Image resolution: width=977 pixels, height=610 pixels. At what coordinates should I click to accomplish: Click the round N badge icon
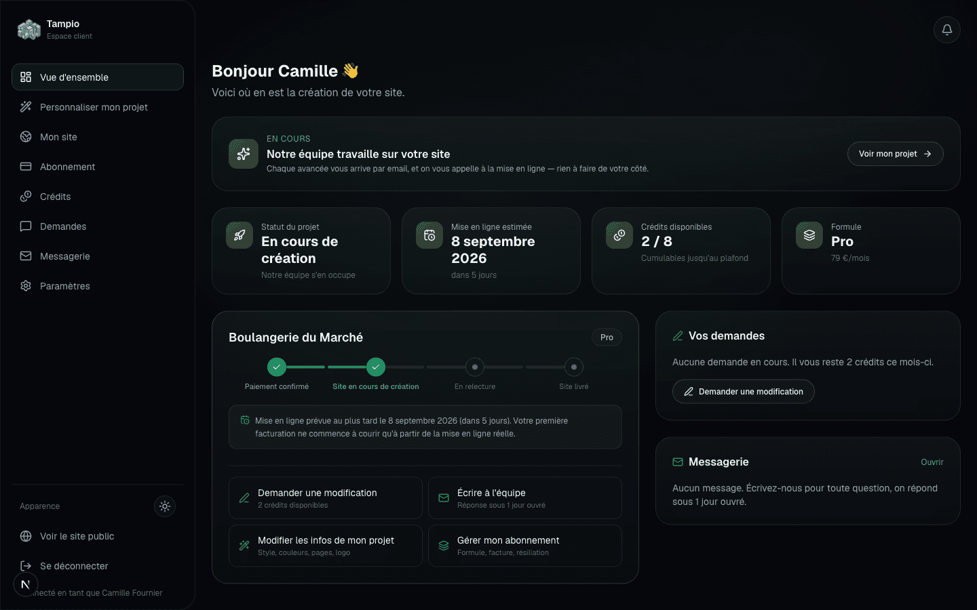coord(25,584)
